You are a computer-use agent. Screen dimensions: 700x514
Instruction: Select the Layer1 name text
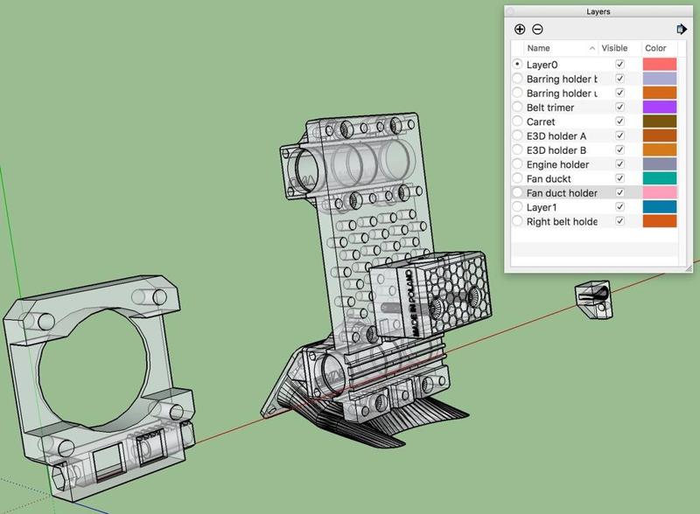coord(542,207)
